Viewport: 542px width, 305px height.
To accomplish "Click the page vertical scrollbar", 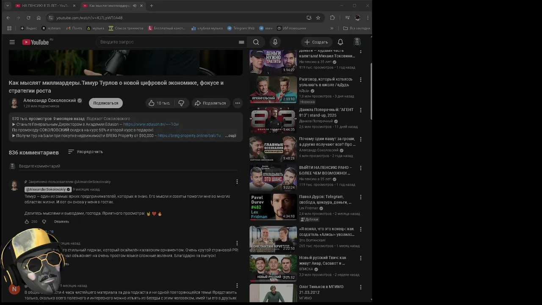I will pos(371,91).
